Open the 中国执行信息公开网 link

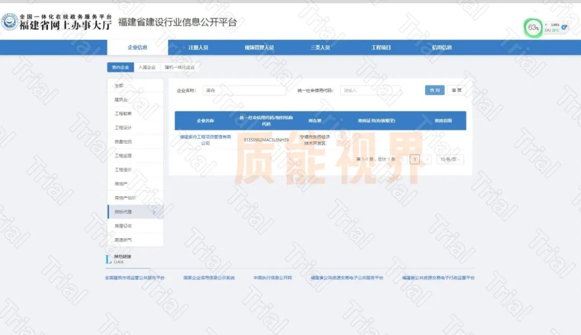pyautogui.click(x=273, y=277)
